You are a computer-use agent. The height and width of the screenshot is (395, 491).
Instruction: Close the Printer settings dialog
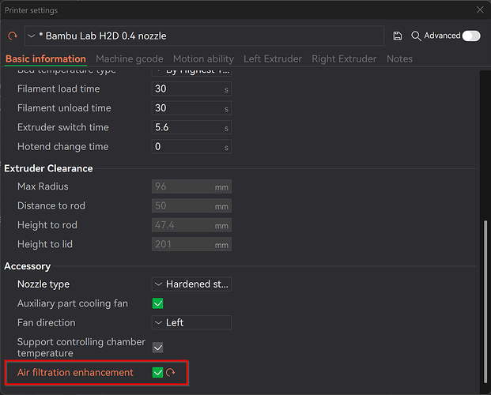coord(480,10)
